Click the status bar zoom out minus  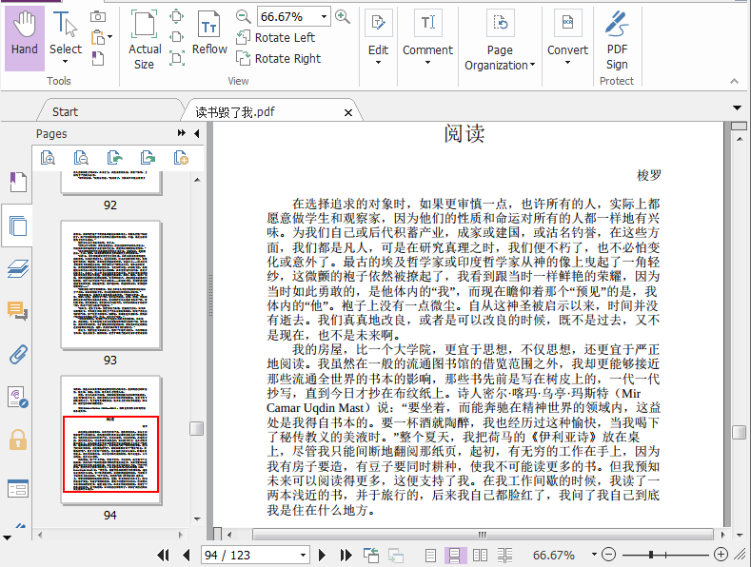click(608, 555)
